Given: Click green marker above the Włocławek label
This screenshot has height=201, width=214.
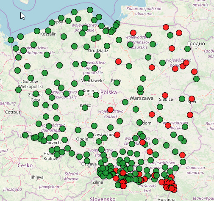Looking at the screenshot, I should coord(86,78).
